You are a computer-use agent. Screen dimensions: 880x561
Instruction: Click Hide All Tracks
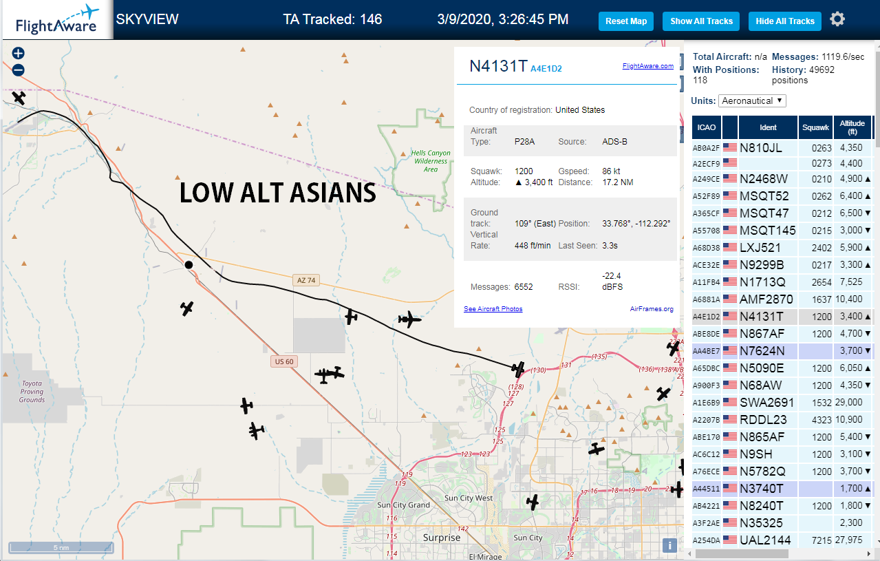coord(784,21)
